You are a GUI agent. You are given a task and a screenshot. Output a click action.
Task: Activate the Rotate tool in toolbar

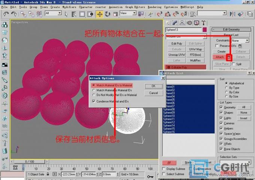click(108, 14)
